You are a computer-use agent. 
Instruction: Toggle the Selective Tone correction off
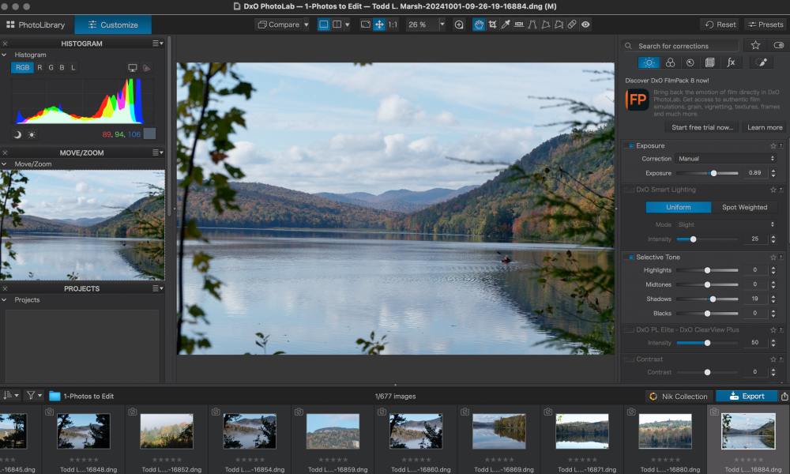(630, 258)
